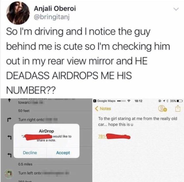
Task: Tap the 781 phone number link
Action: click(x=114, y=136)
